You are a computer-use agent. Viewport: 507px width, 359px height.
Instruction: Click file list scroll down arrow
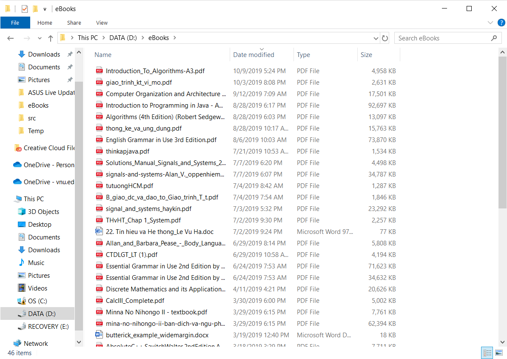[502, 342]
